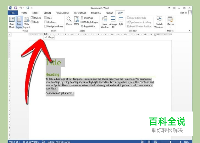Switch to Read Mode view

click(12, 23)
